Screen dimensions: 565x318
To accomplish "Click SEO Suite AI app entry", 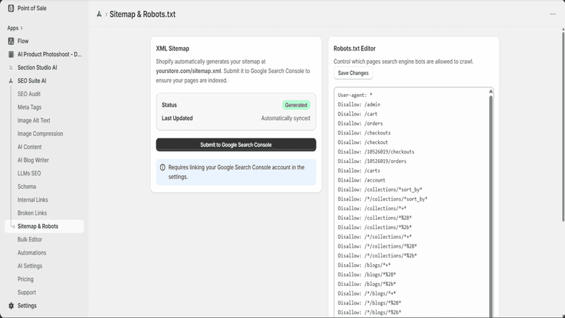I will pos(31,81).
